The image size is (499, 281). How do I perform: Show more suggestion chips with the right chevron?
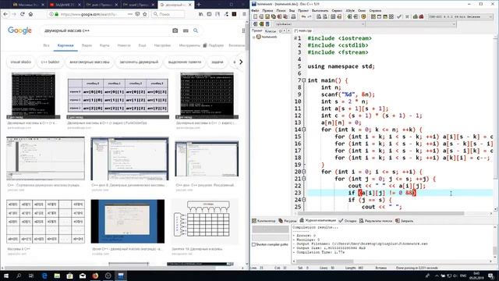pos(241,62)
